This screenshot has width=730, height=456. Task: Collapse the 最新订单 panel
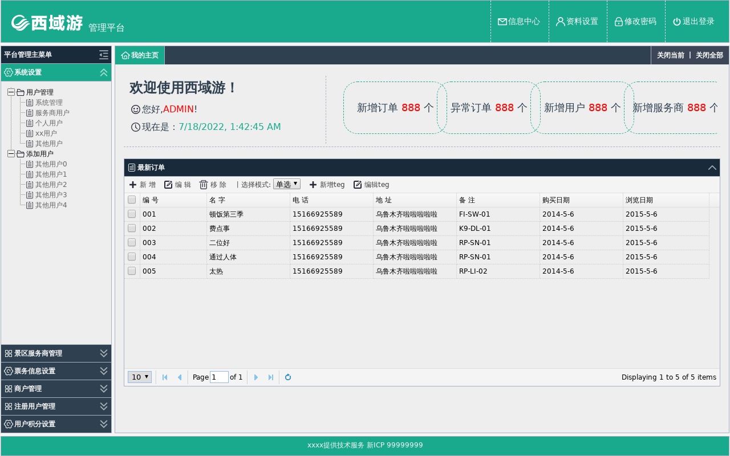pos(712,168)
